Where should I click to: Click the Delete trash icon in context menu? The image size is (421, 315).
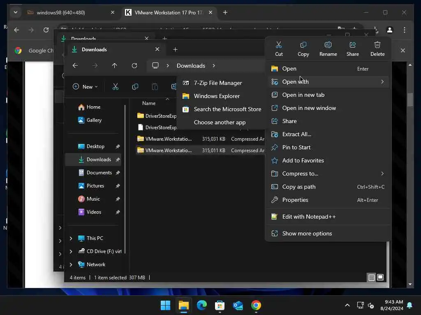coord(377,45)
